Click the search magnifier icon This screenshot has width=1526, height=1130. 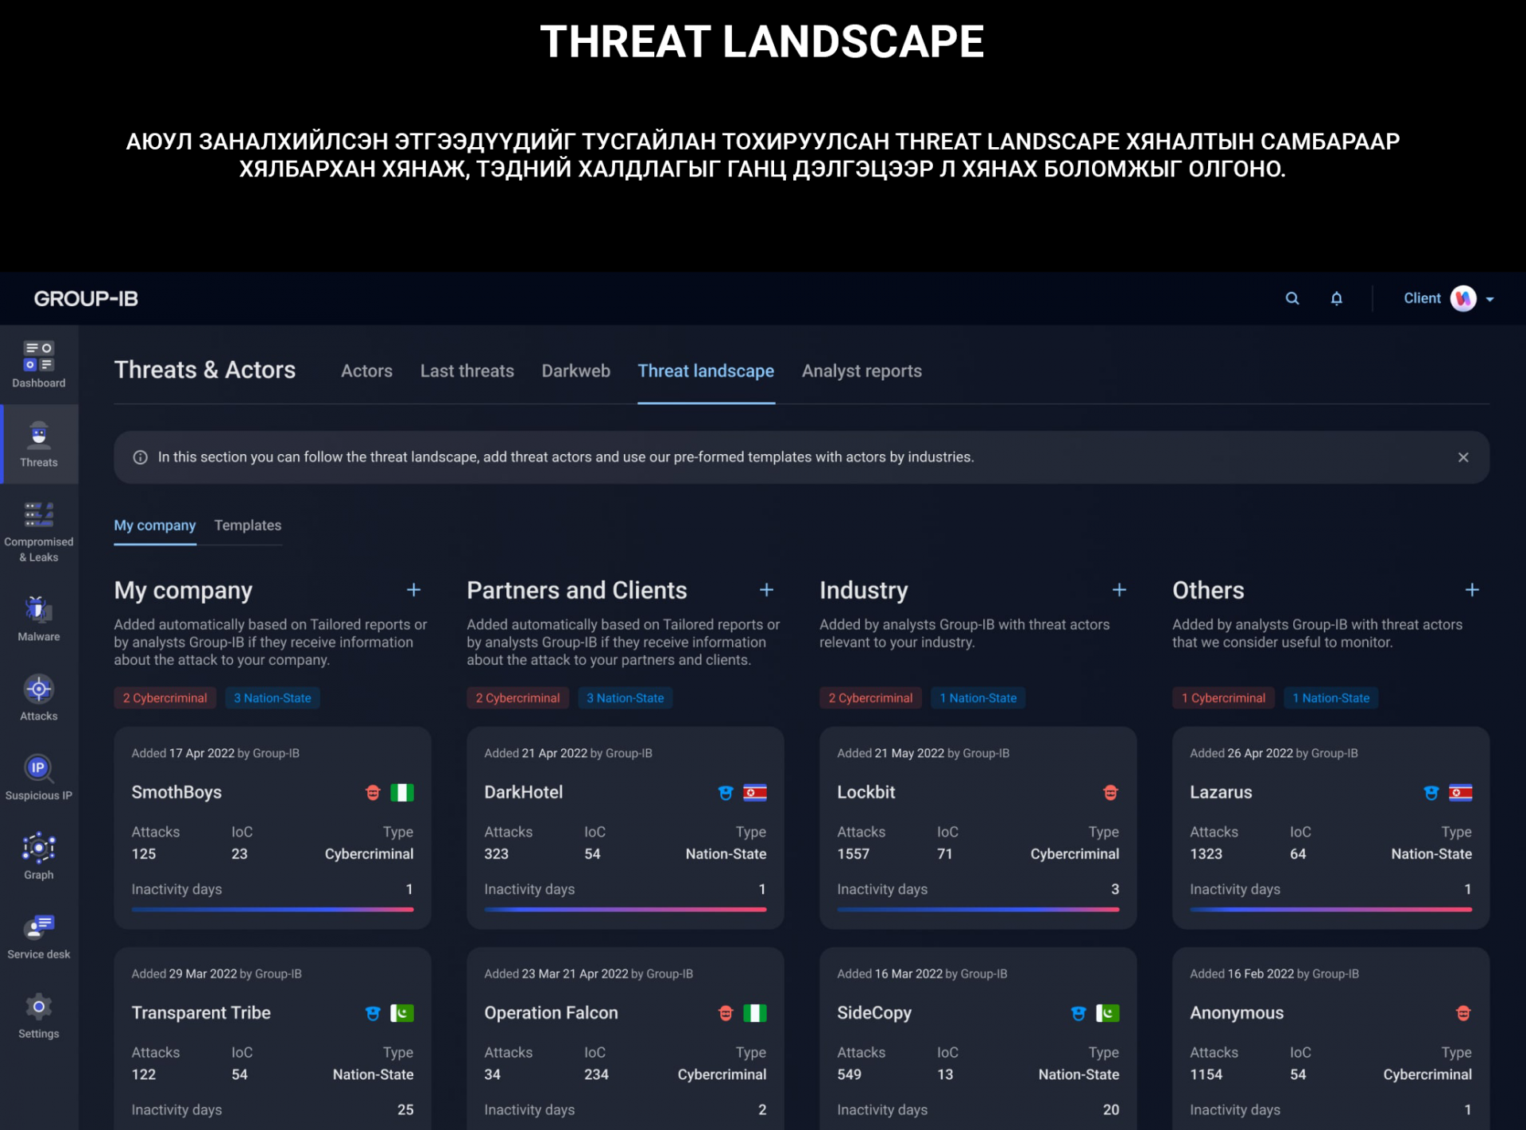(x=1292, y=298)
